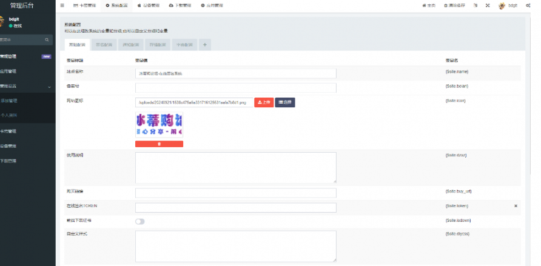
Task: Click the text {$site.isdown}
Action: click(x=458, y=220)
